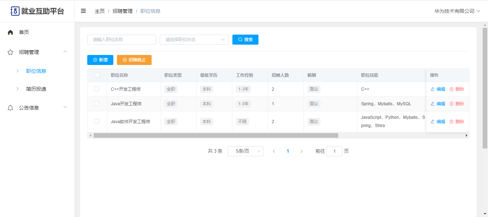Screen dimensions: 488x217
Task: Check the C++开发工程师 row checkbox
Action: (x=97, y=89)
